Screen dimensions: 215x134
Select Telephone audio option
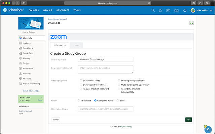click(x=79, y=100)
